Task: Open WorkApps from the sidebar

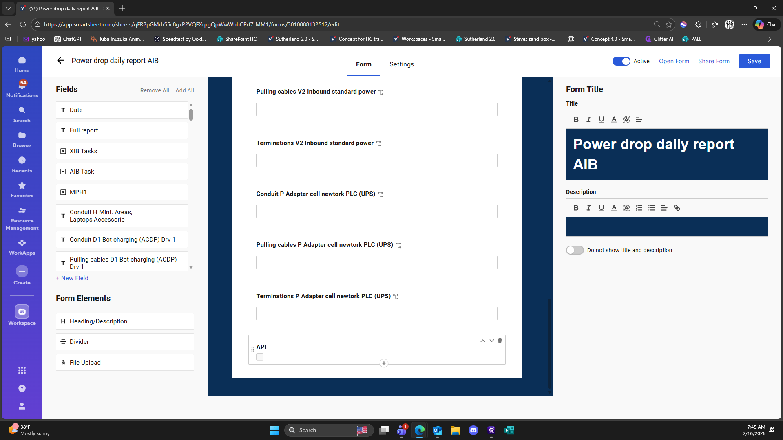Action: click(x=22, y=247)
